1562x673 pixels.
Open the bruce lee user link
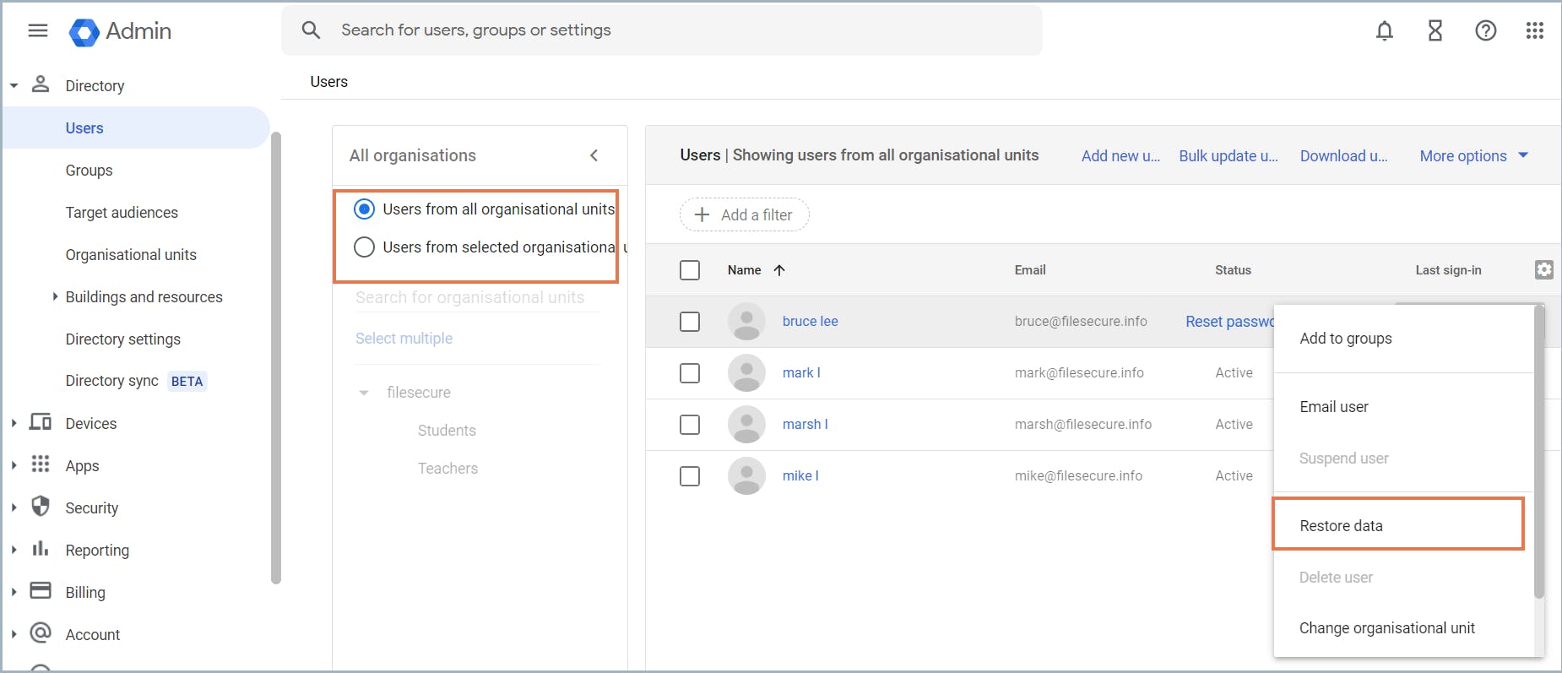[x=810, y=322]
